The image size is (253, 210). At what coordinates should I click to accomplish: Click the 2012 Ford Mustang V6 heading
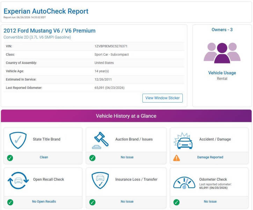(x=50, y=30)
